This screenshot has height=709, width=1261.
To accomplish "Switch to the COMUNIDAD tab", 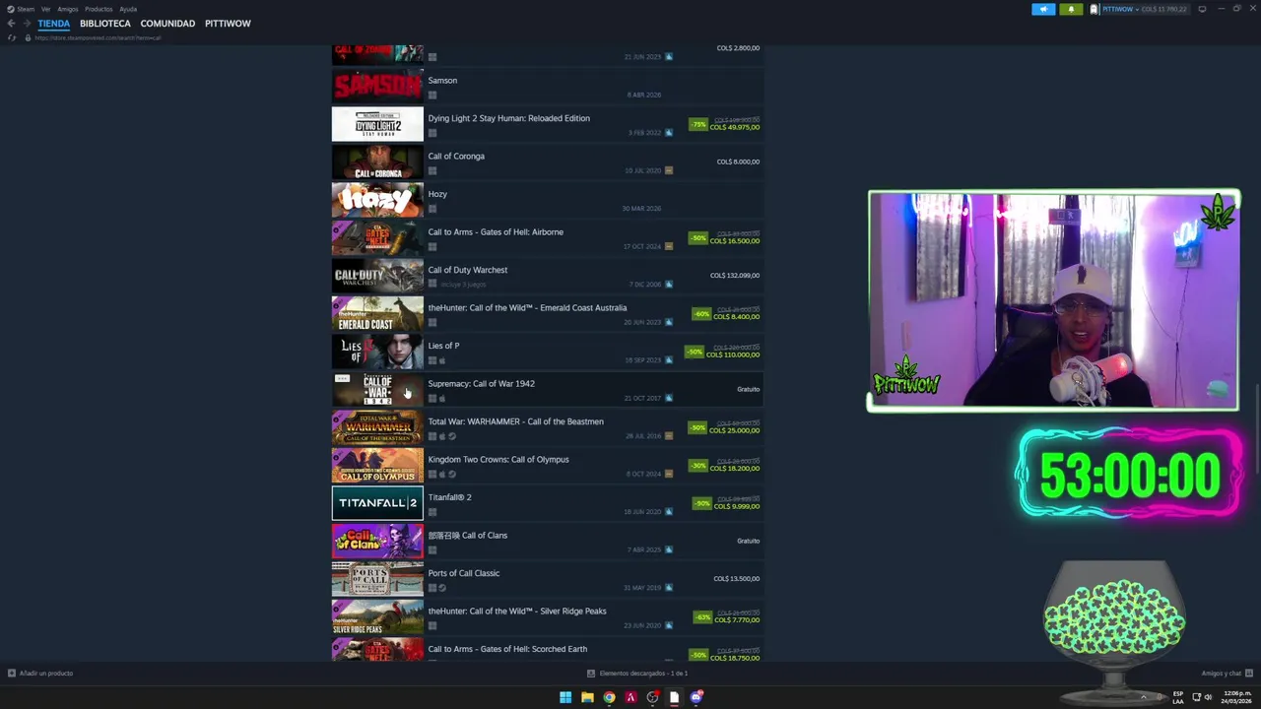I will (167, 24).
